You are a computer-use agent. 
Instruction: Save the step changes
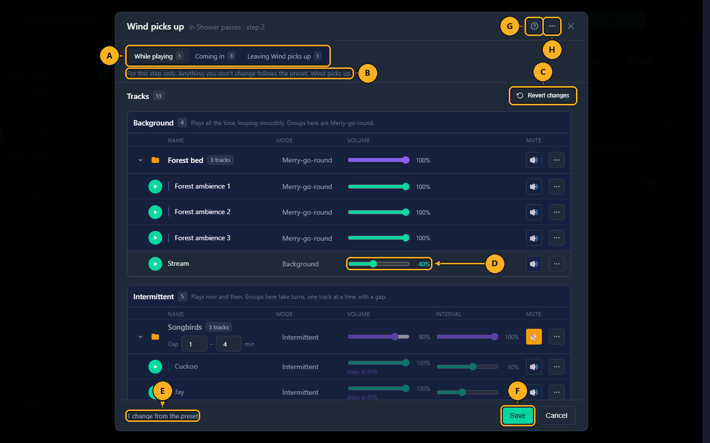(x=518, y=415)
